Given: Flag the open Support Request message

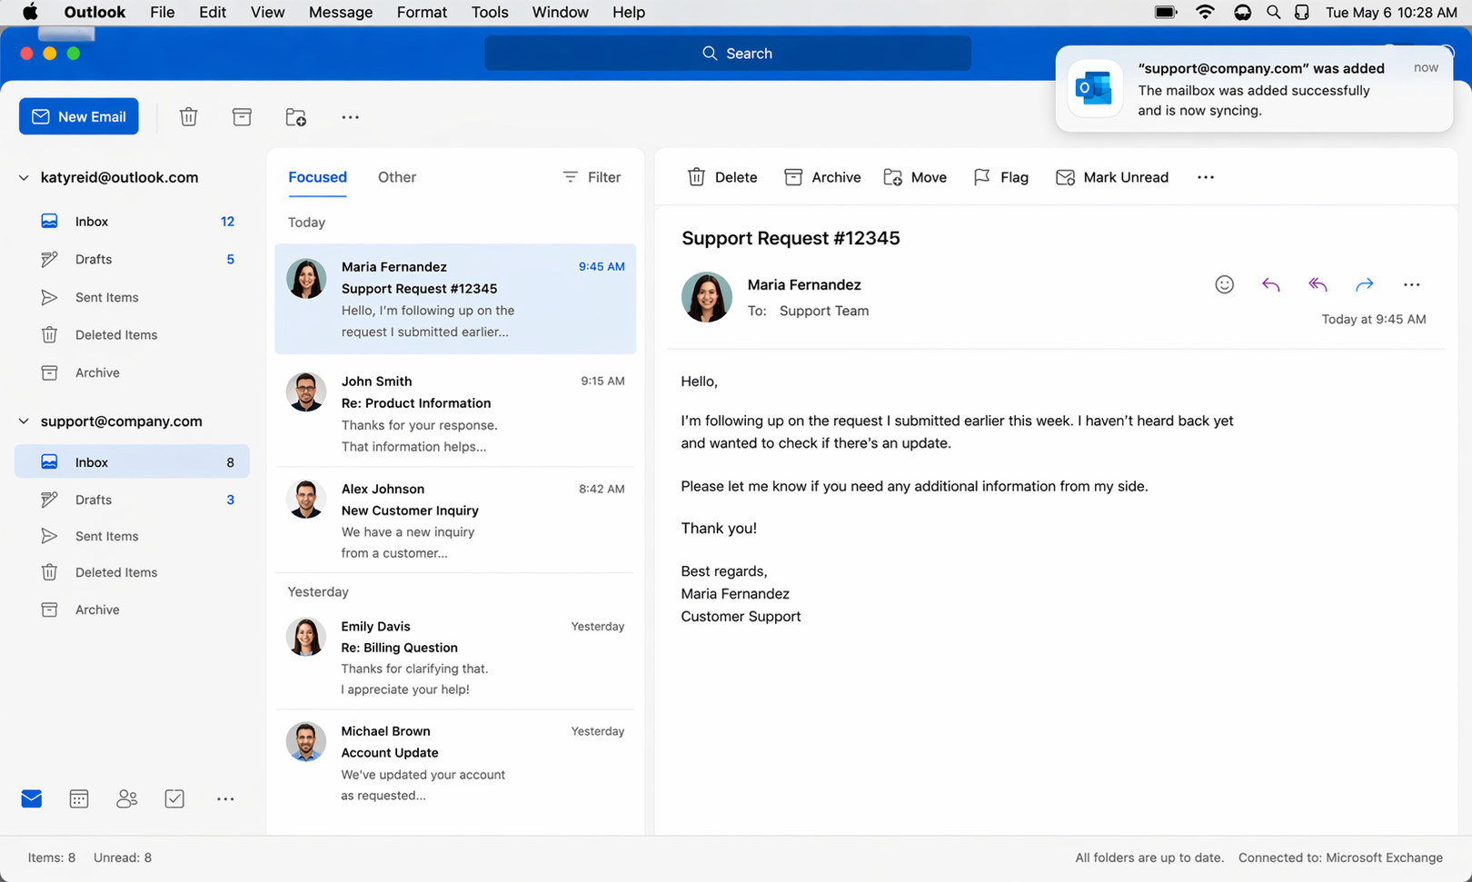Looking at the screenshot, I should [x=1000, y=177].
